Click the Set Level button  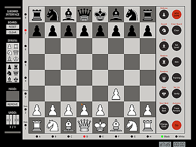[x=176, y=46]
